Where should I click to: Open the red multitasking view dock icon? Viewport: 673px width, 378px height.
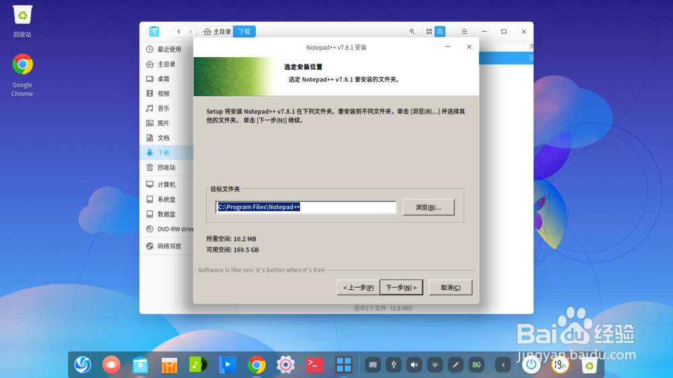point(112,365)
